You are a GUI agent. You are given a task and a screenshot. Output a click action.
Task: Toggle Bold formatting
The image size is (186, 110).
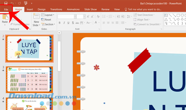pyautogui.click(x=60, y=23)
